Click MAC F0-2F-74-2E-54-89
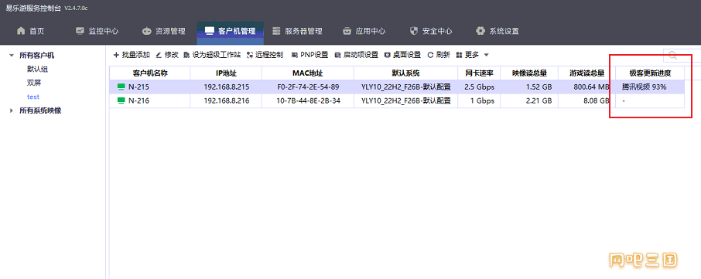Screen dimensions: 701x279 [308, 87]
